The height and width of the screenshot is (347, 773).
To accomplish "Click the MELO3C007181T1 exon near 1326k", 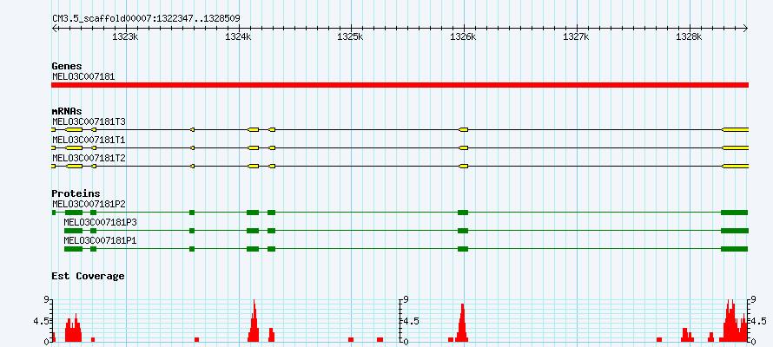I will coord(463,147).
